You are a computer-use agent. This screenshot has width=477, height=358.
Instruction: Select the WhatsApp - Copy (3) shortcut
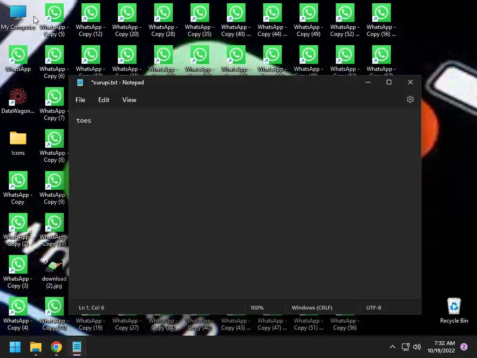pos(18,272)
